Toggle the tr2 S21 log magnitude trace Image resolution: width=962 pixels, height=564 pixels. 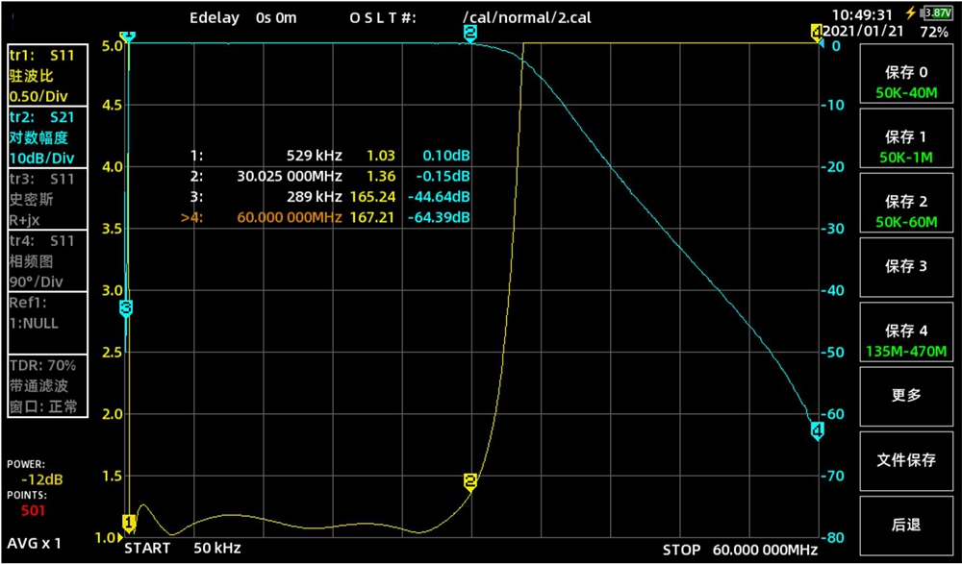tap(47, 137)
